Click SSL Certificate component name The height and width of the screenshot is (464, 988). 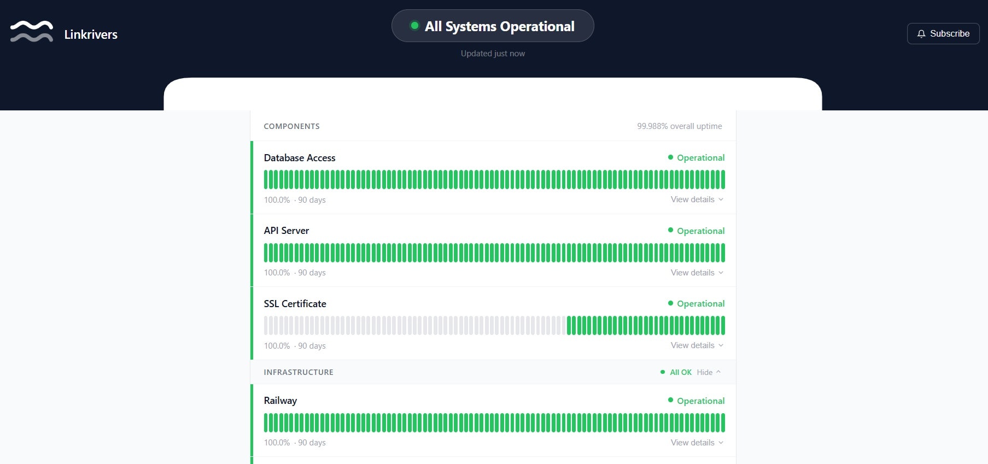(x=295, y=304)
